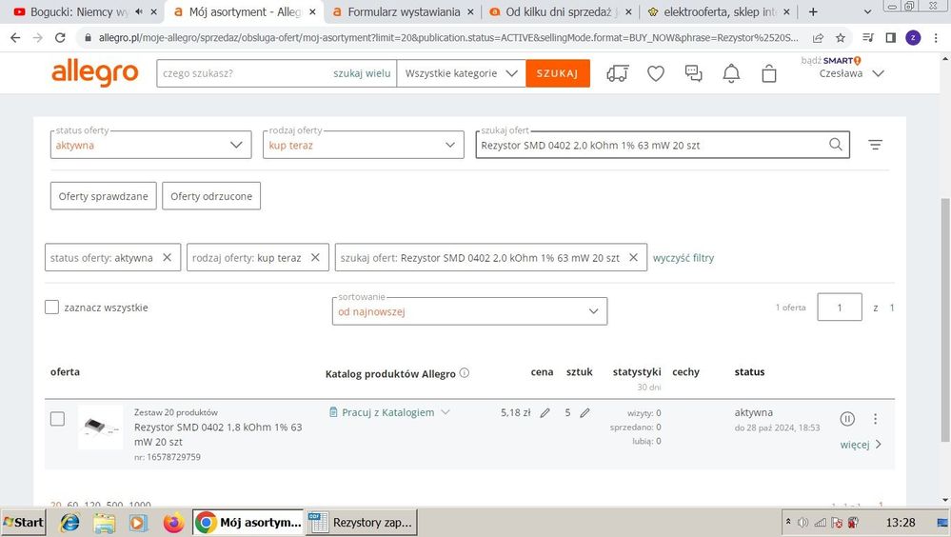Click wyczyść filtry link
The image size is (951, 537).
pyautogui.click(x=684, y=258)
